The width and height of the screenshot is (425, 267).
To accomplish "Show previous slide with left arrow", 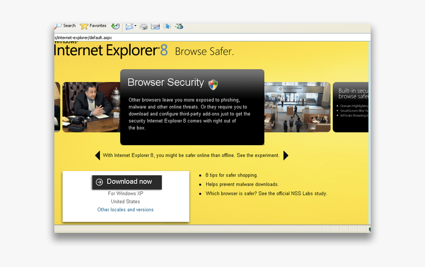I will tap(97, 155).
